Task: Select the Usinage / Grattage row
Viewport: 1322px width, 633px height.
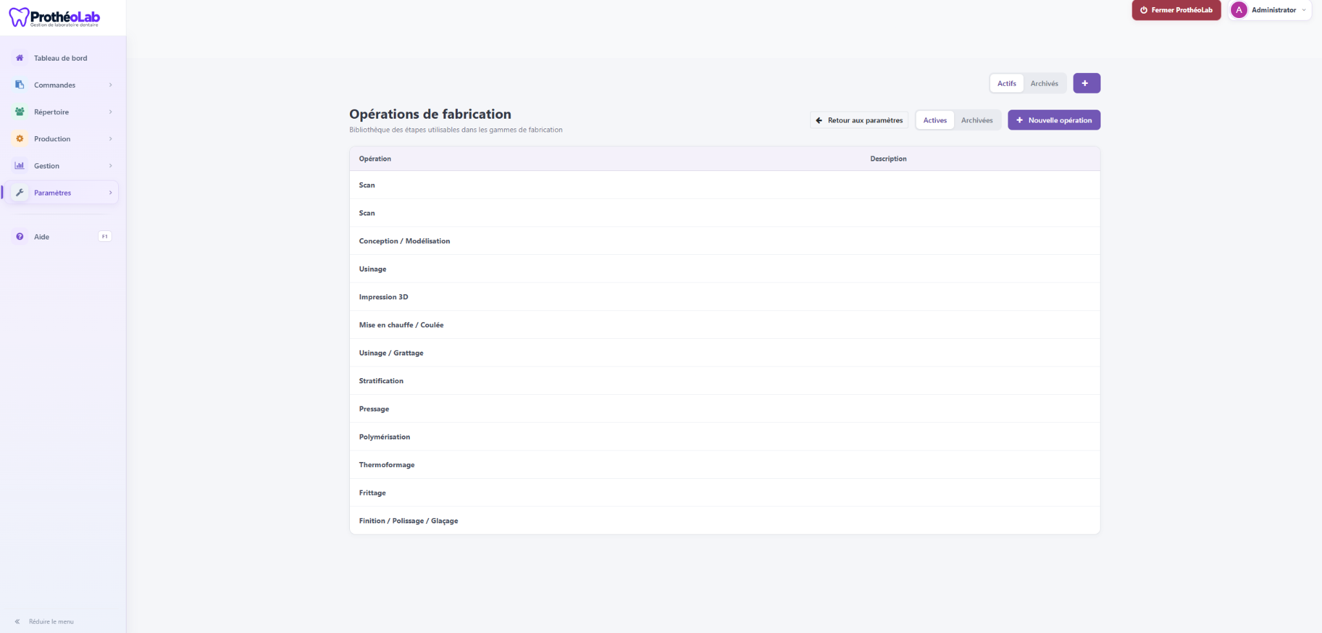Action: [x=724, y=353]
